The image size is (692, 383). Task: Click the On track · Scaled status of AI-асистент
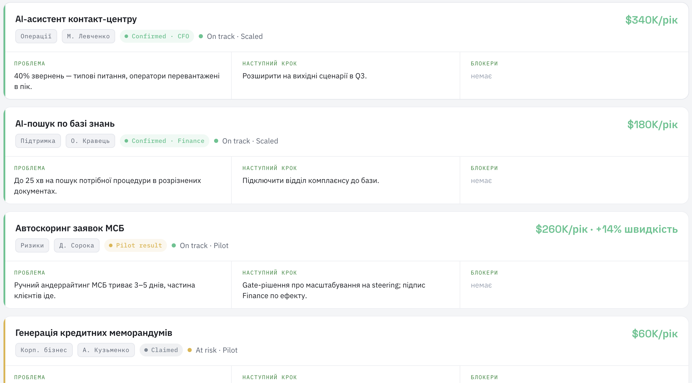tap(231, 36)
